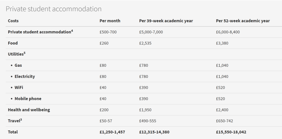Select the Costs column header
Image resolution: width=282 pixels, height=139 pixels.
(x=13, y=21)
